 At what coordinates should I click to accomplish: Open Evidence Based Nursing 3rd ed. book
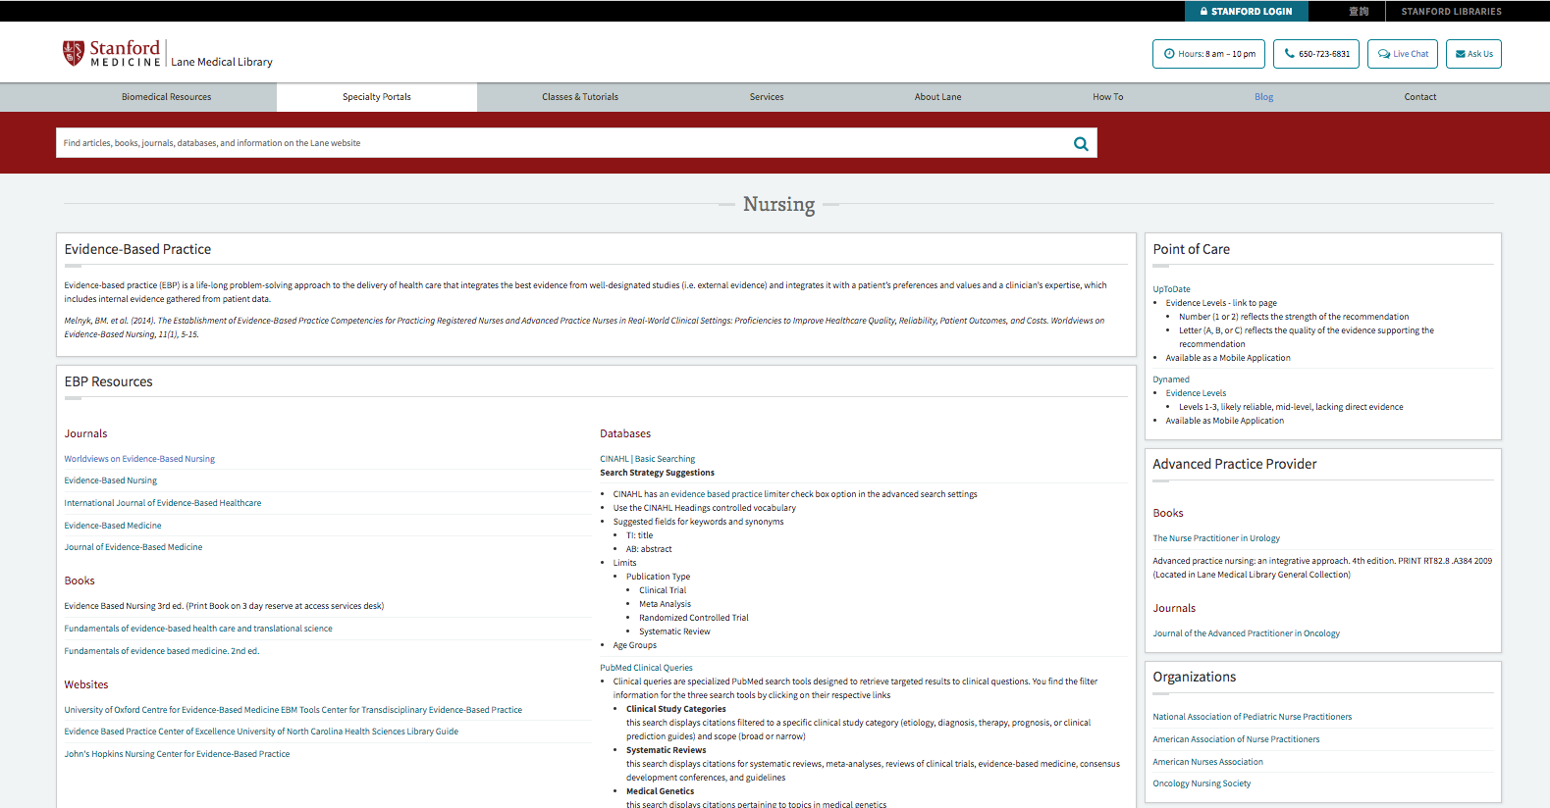tap(224, 606)
